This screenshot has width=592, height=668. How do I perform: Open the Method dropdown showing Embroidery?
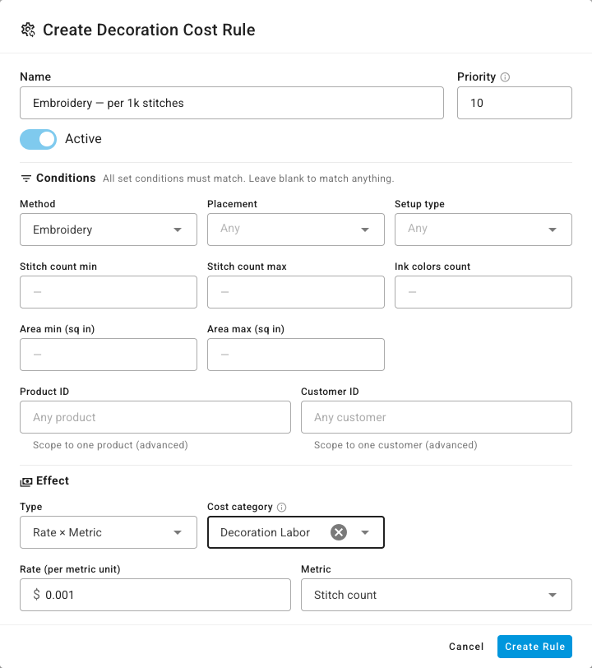pyautogui.click(x=109, y=230)
